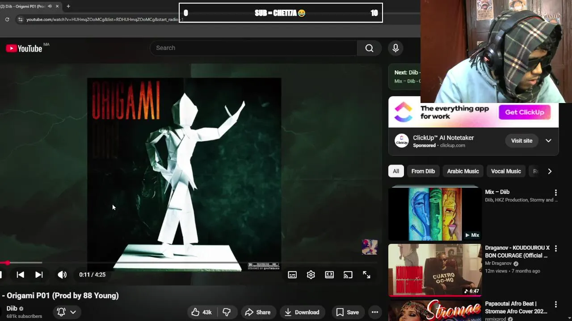Image resolution: width=572 pixels, height=321 pixels.
Task: Skip to next video
Action: [39, 275]
